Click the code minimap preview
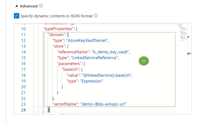The height and width of the screenshot is (124, 199). 182,32
